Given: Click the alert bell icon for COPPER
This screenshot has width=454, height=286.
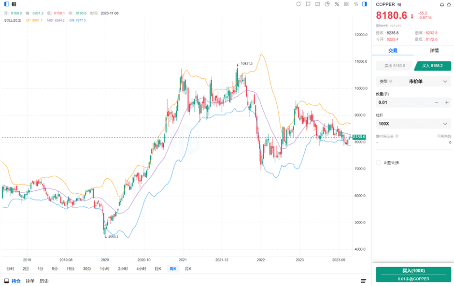Looking at the screenshot, I should (442, 4).
